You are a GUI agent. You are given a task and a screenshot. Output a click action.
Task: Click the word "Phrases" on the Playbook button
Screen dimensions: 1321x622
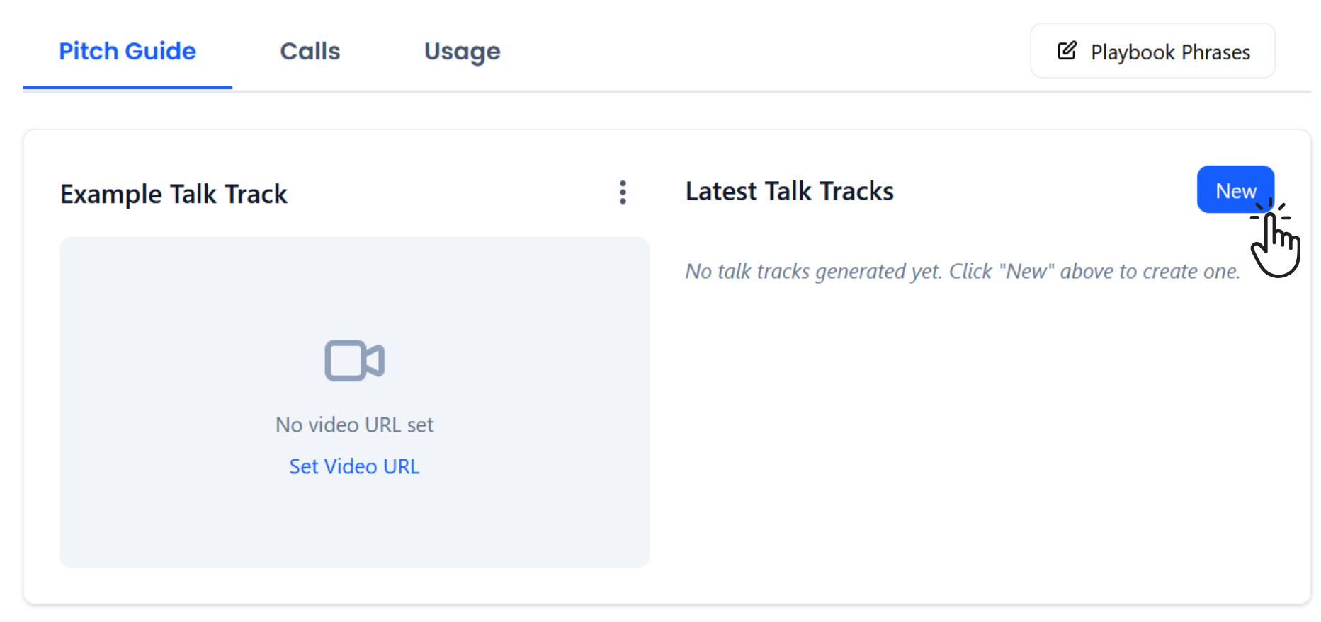tap(1215, 52)
